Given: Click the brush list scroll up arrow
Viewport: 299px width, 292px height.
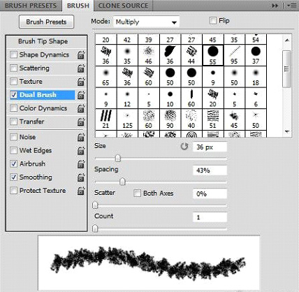Looking at the screenshot, I should point(287,40).
